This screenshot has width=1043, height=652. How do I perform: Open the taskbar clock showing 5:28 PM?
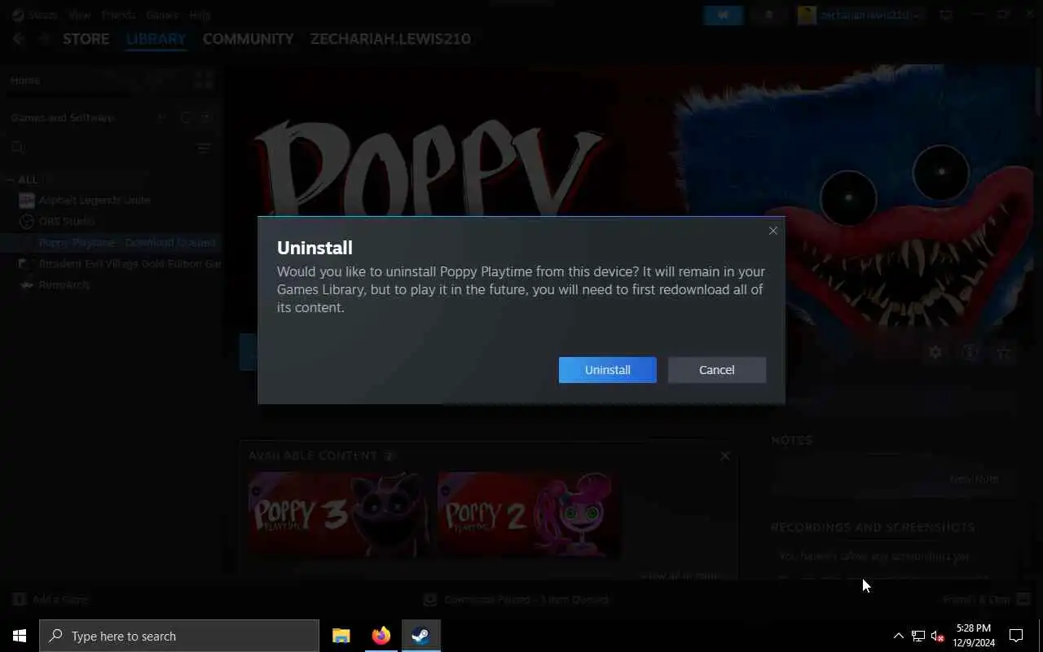point(974,636)
